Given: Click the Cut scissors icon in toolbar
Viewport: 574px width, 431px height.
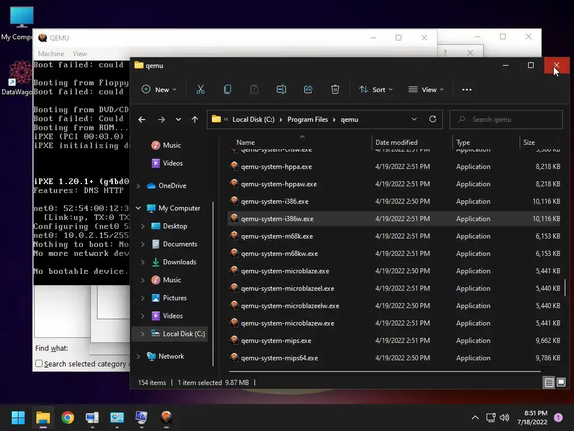Looking at the screenshot, I should pyautogui.click(x=201, y=89).
